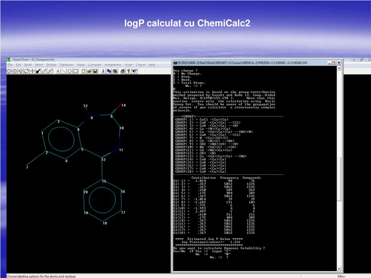Open the Compute menu
Image resolution: width=371 pixels, height=278 pixels.
(95, 65)
